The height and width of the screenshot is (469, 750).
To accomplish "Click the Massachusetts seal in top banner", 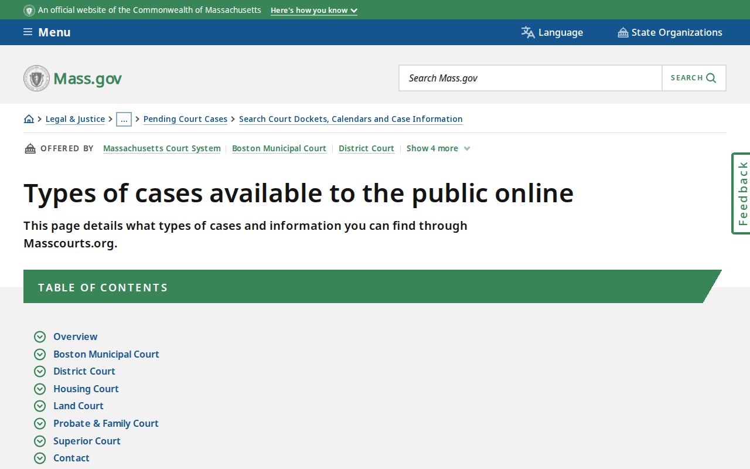I will [29, 11].
